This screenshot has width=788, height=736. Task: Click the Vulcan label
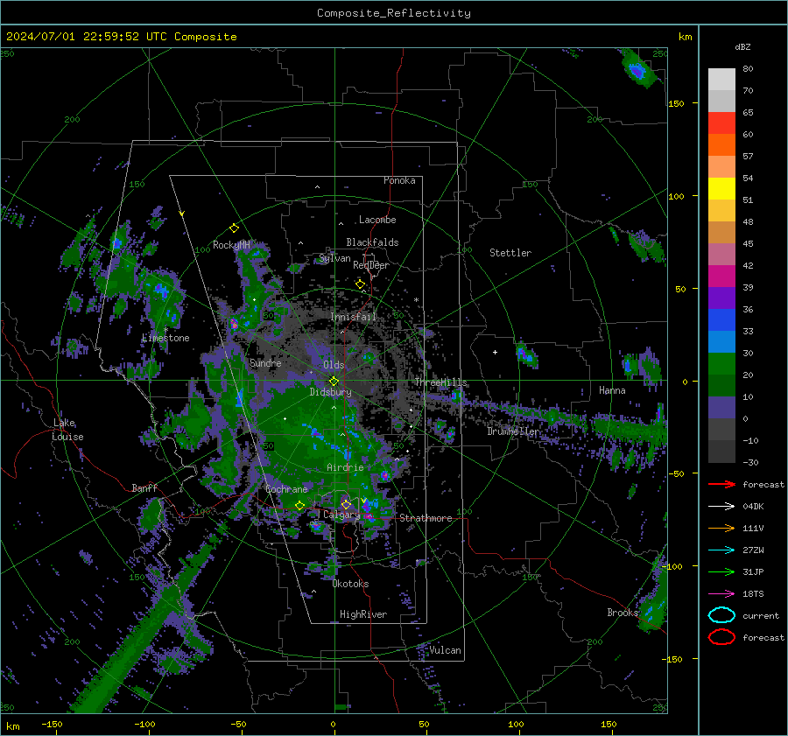coord(445,650)
